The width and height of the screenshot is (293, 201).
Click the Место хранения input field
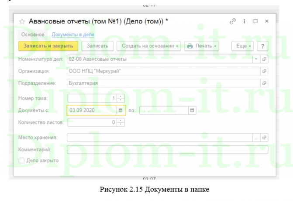159,138
